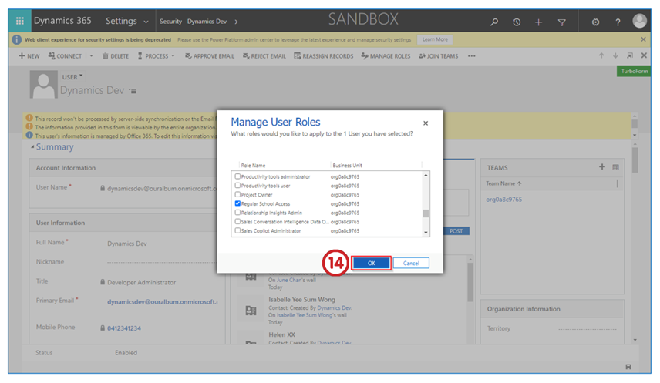Image resolution: width=660 pixels, height=383 pixels.
Task: Check the Project Owner role
Action: (x=237, y=194)
